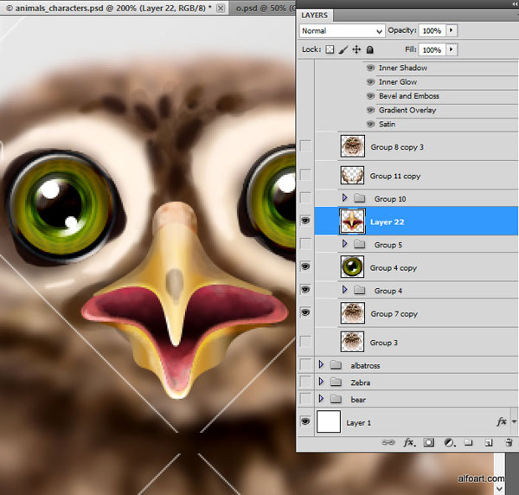Toggle lock image pixels brush icon
The image size is (519, 495).
tap(343, 49)
